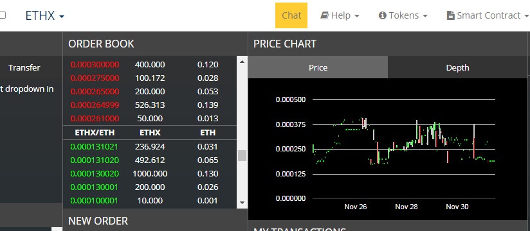The width and height of the screenshot is (530, 231).
Task: Select buy order at 0.000131021
Action: point(150,147)
